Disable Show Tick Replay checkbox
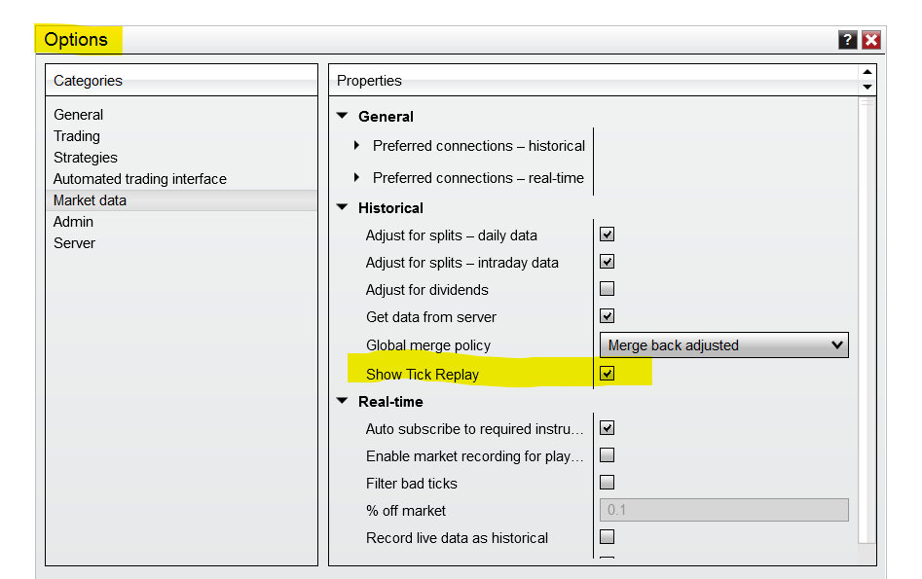The image size is (922, 579). 607,374
